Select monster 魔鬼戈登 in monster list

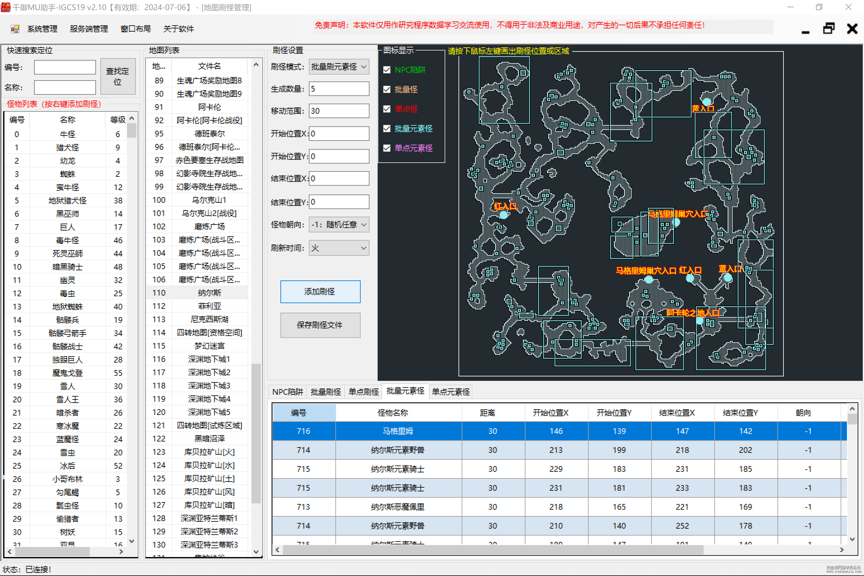[66, 373]
